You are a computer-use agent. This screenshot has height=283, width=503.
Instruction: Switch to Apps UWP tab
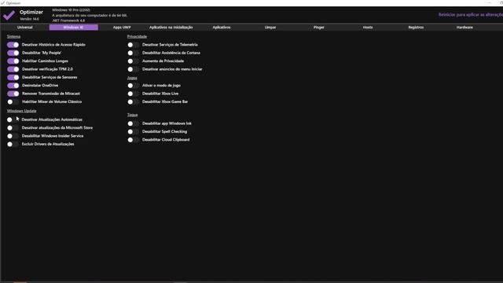[122, 28]
